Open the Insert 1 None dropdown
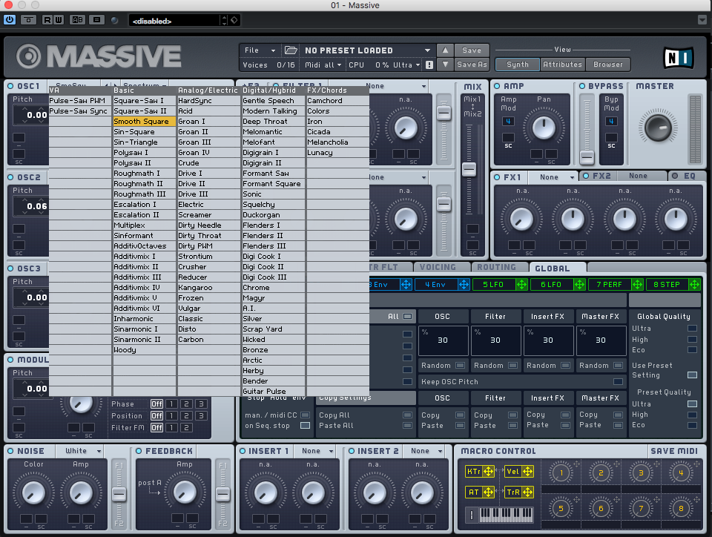Viewport: 712px width, 537px height. tap(314, 451)
